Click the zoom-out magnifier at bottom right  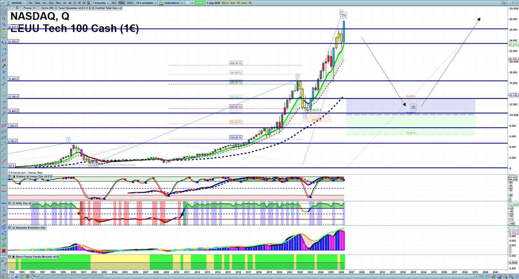click(x=505, y=277)
